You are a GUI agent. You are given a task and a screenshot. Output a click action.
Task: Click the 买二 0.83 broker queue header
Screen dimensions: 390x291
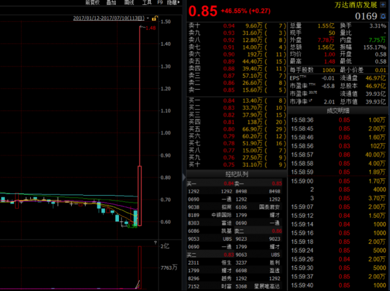click(210, 255)
